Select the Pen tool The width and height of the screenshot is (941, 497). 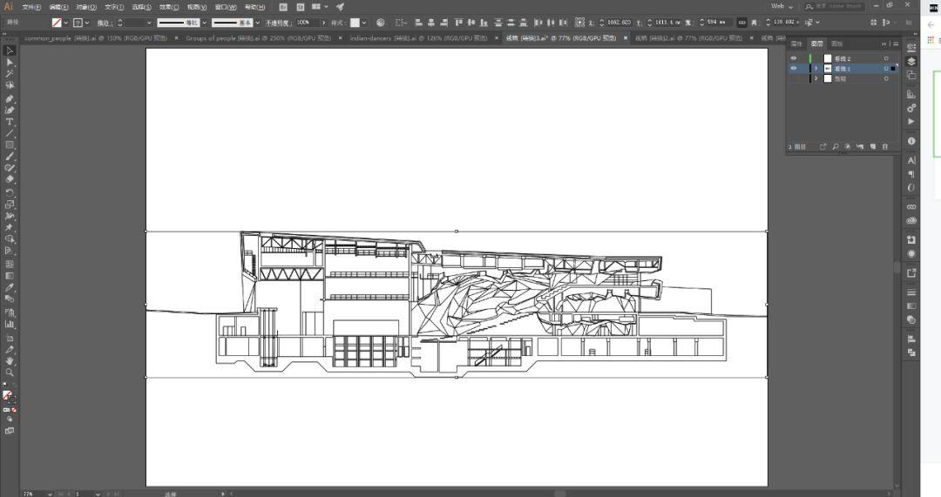tap(10, 99)
